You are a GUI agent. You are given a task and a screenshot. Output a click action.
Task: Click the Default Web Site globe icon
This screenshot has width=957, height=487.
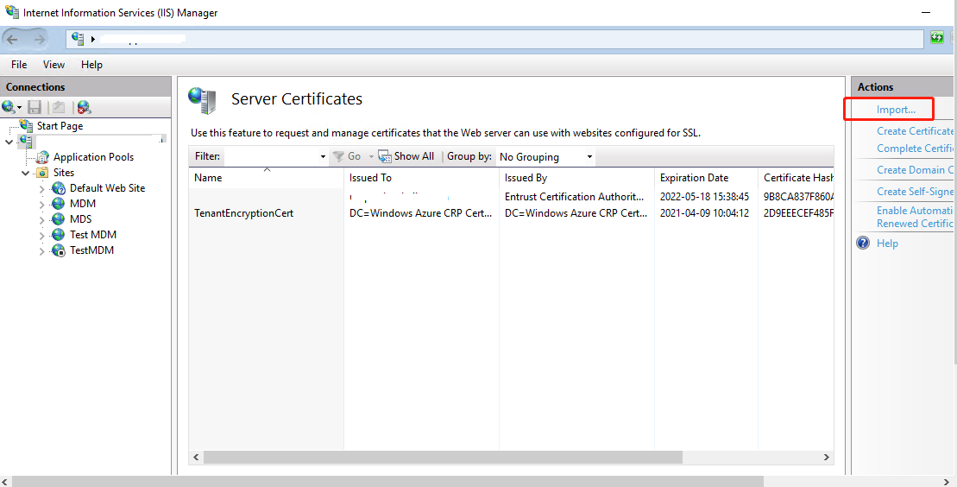59,188
